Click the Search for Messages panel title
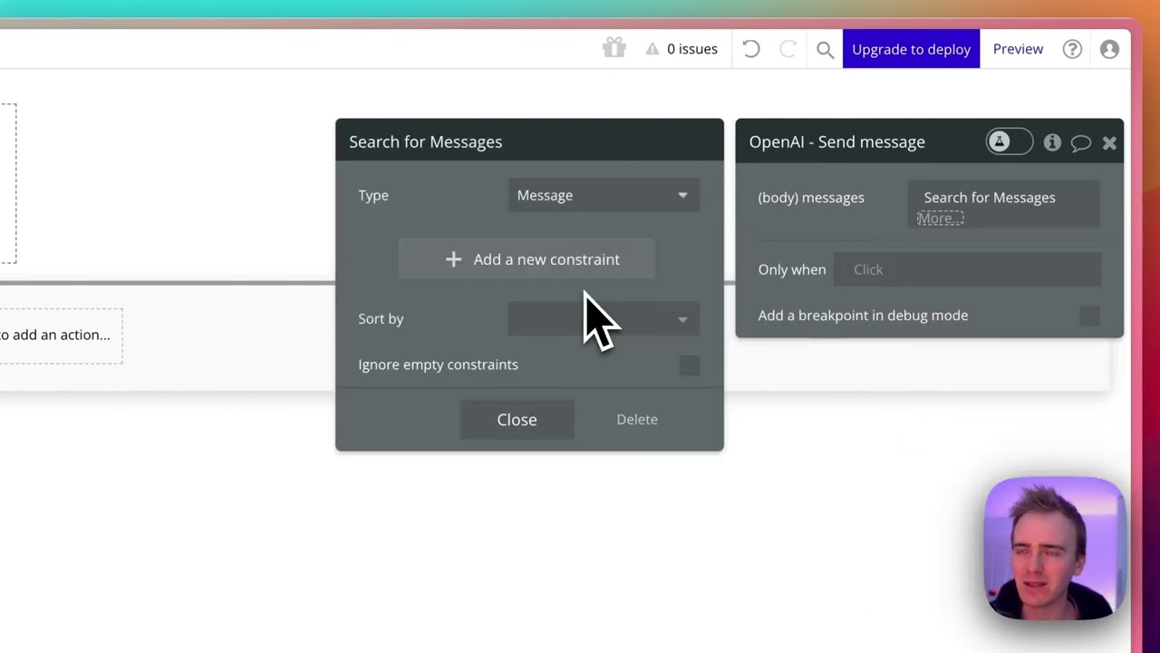The height and width of the screenshot is (653, 1160). pyautogui.click(x=425, y=142)
